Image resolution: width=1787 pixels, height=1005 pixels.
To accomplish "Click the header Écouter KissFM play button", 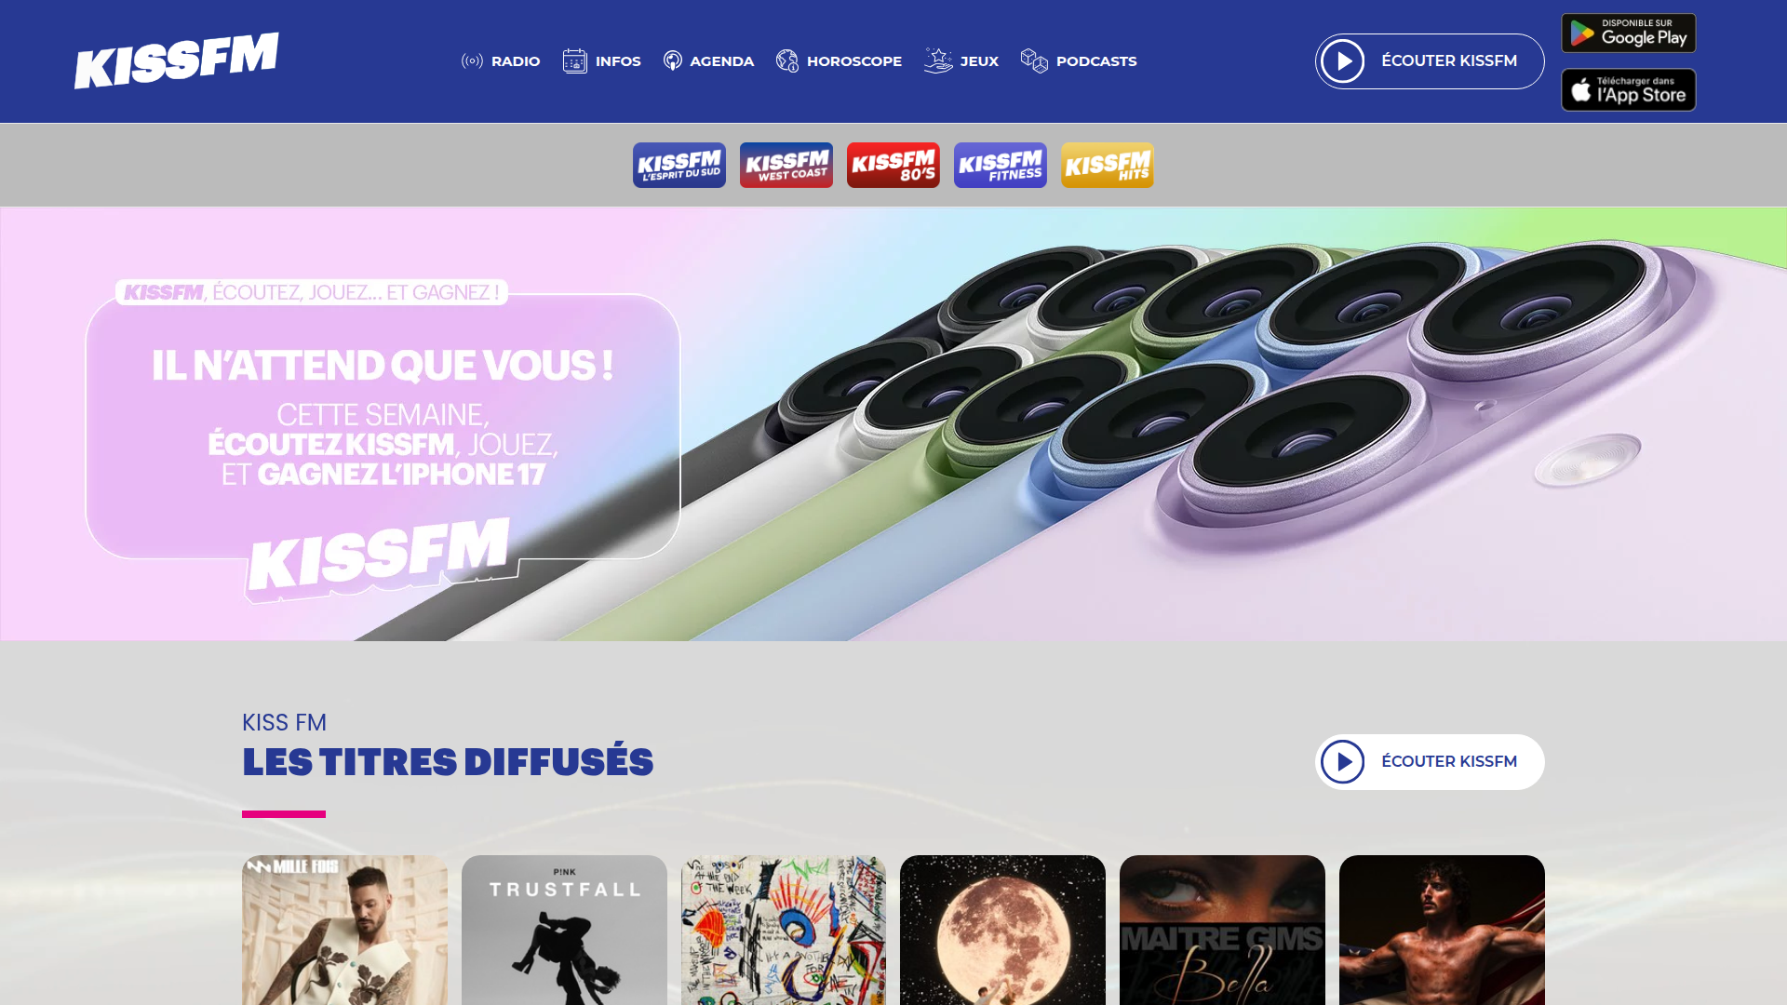I will [x=1430, y=61].
